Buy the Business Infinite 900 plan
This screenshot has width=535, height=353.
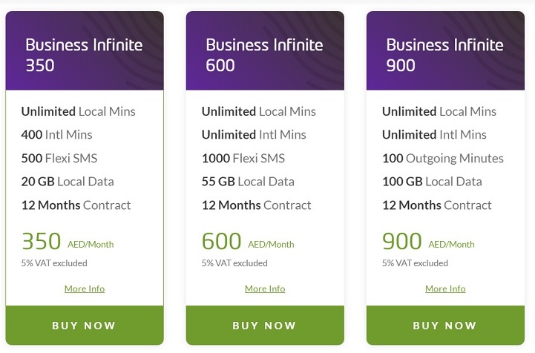445,325
